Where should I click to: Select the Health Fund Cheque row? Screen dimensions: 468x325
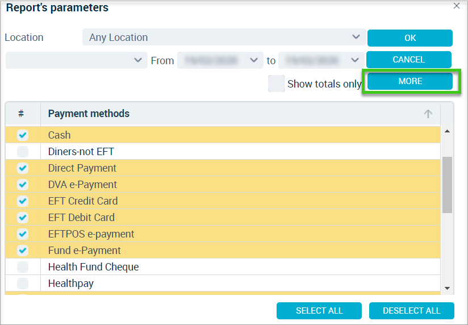click(223, 266)
